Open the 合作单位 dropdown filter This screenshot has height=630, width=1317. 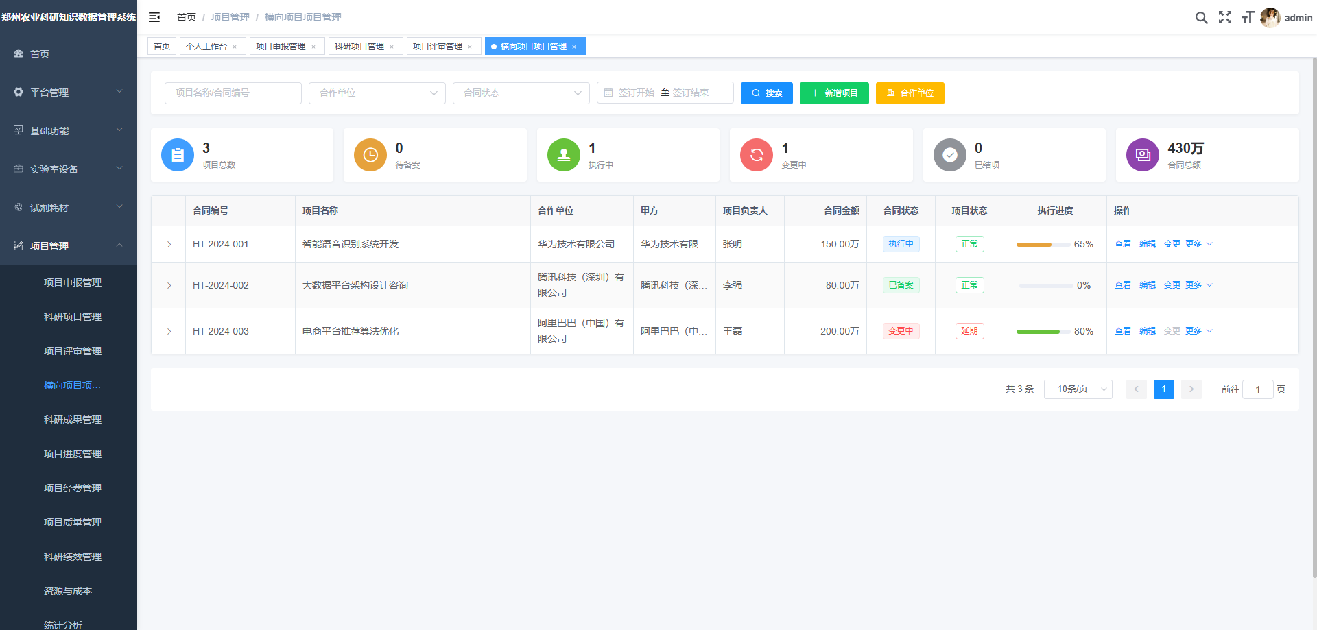(x=377, y=93)
